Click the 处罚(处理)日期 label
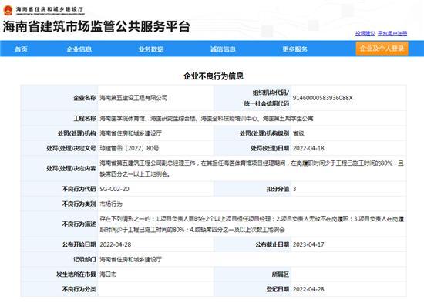 (x=270, y=148)
